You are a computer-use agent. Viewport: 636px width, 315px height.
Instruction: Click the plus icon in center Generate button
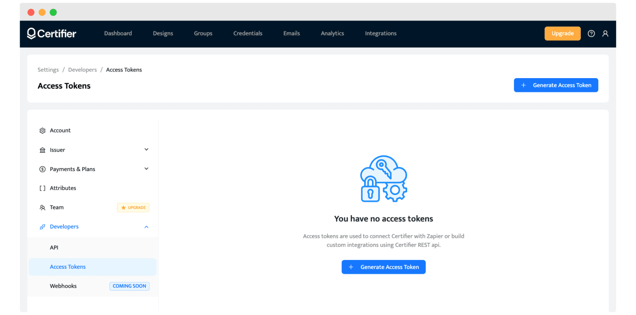[351, 267]
